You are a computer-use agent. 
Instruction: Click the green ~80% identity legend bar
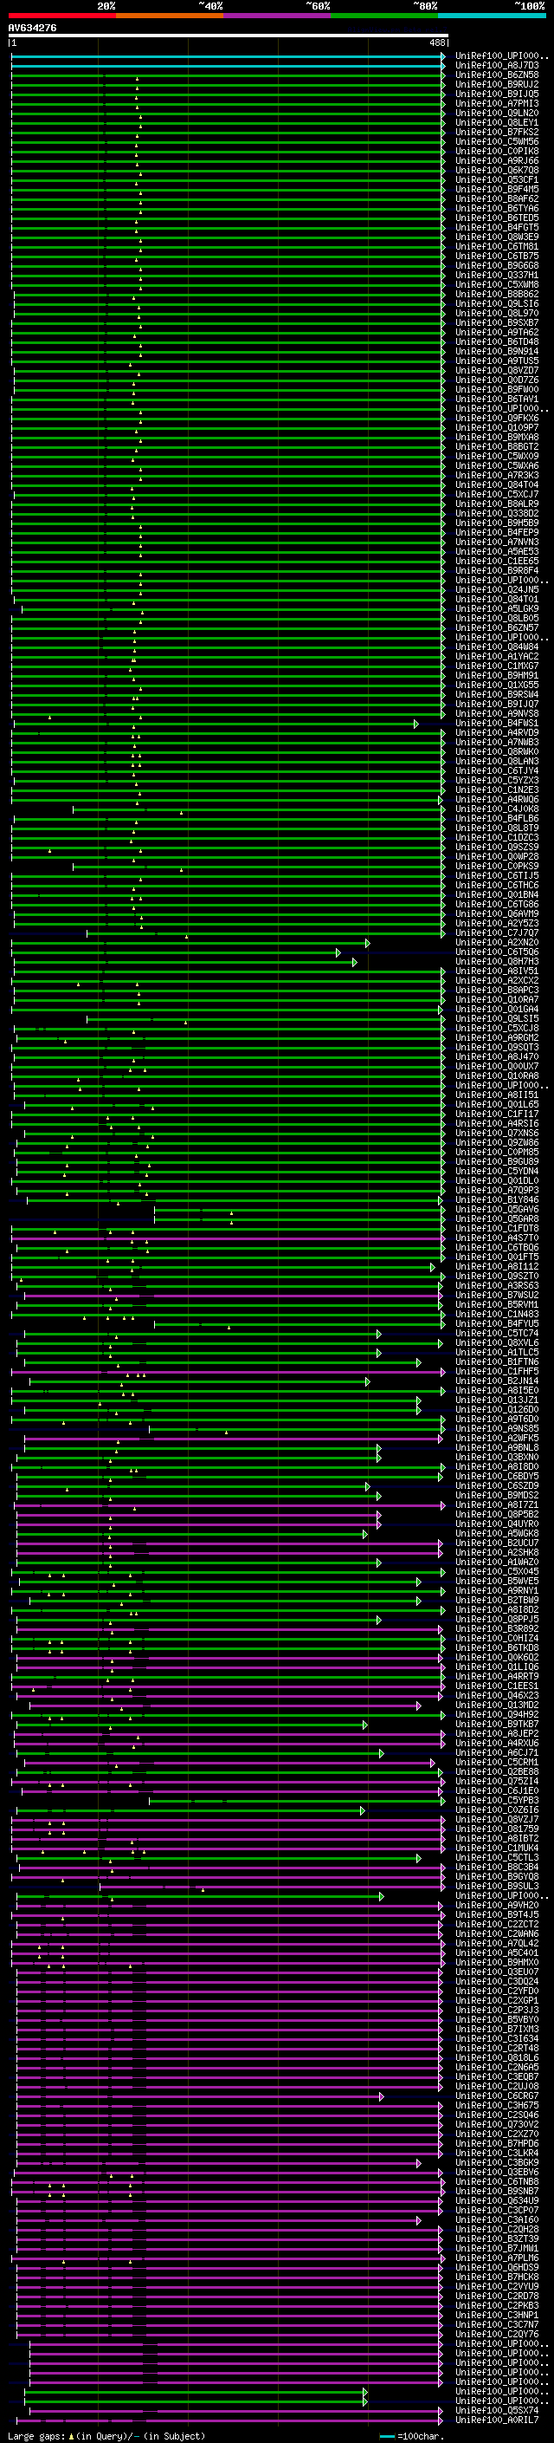point(383,16)
